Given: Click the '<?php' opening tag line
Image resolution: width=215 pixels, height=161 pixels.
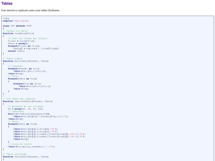Looking at the screenshot, I should click(6, 18).
